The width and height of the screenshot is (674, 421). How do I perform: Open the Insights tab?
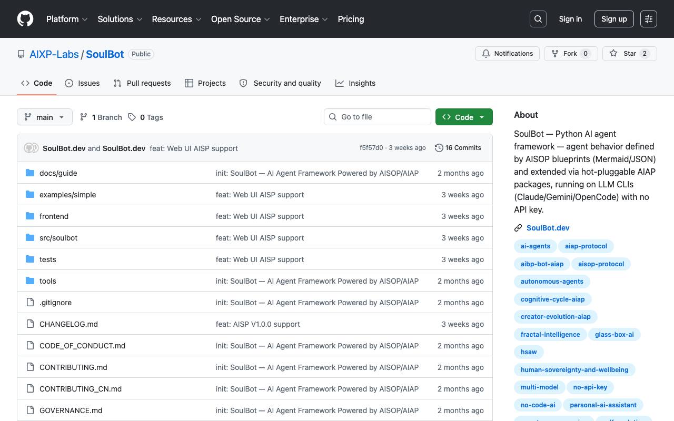click(355, 83)
